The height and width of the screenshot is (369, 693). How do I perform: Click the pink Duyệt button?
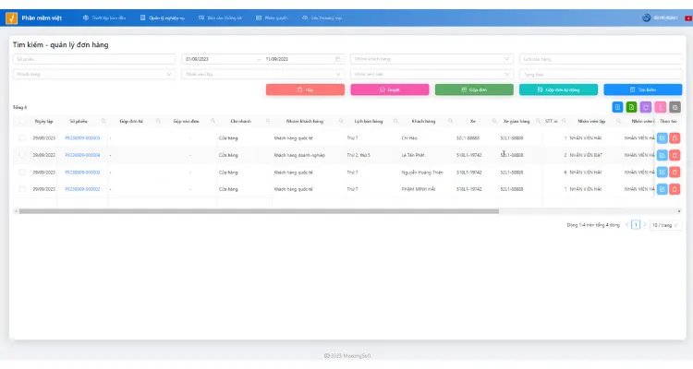[390, 89]
